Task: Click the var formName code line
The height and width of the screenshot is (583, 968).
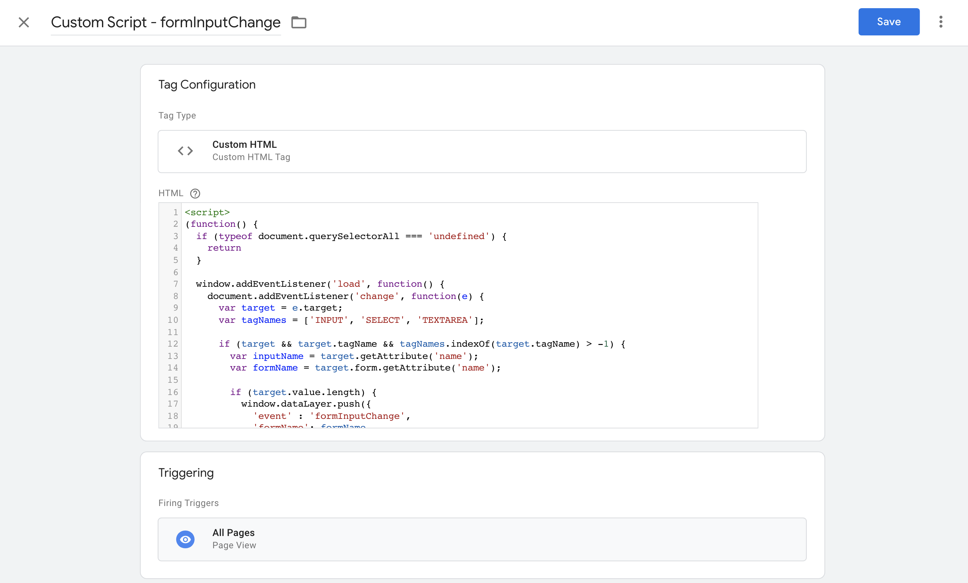Action: coord(365,367)
